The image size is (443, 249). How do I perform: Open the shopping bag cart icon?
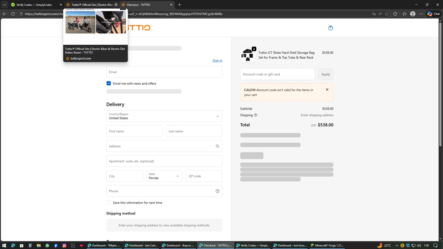[x=330, y=28]
